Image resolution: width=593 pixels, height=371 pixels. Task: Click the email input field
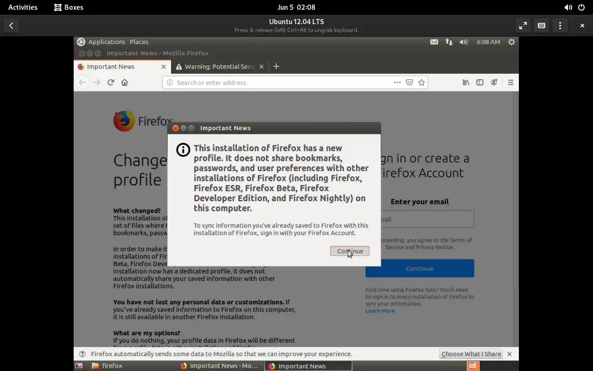coord(420,219)
